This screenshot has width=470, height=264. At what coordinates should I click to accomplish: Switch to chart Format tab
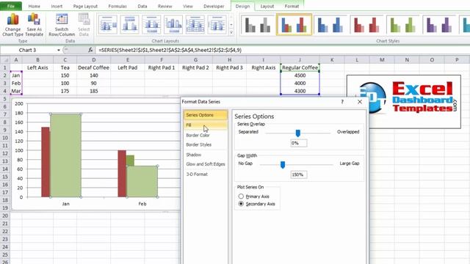pyautogui.click(x=292, y=6)
